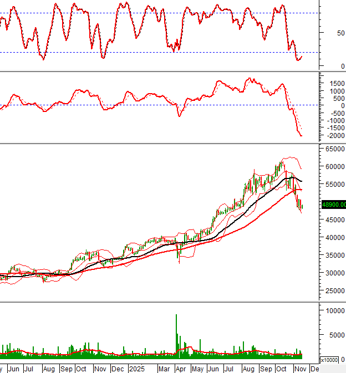
Task: Click the 10000 volume axis label
Action: [333, 310]
